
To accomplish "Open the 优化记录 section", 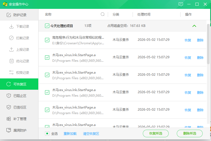I will point(19,61).
